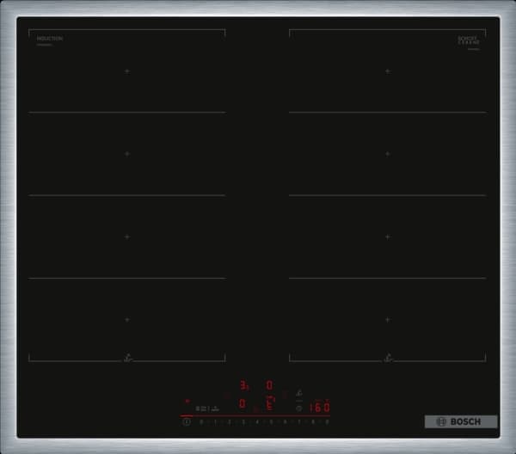Tap the power on/off symbol

pyautogui.click(x=187, y=422)
